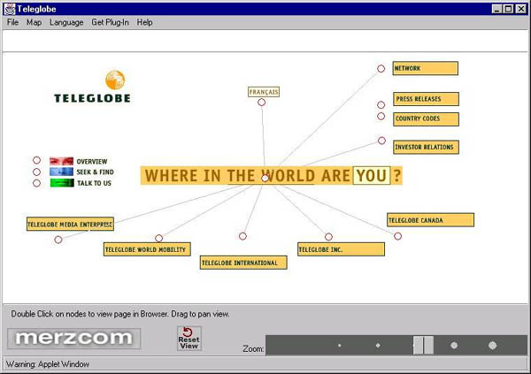Open the Language menu
The width and height of the screenshot is (531, 374).
(66, 22)
